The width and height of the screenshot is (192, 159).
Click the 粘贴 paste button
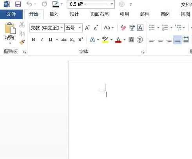10,31
